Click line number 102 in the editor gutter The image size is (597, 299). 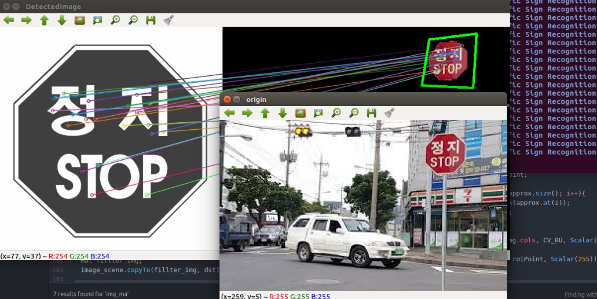pyautogui.click(x=58, y=270)
